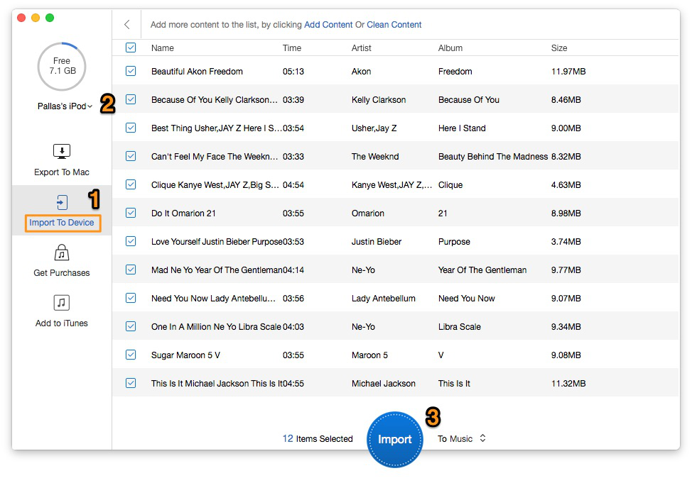The width and height of the screenshot is (692, 483).
Task: Click the Add to iTunes music icon
Action: (x=62, y=303)
